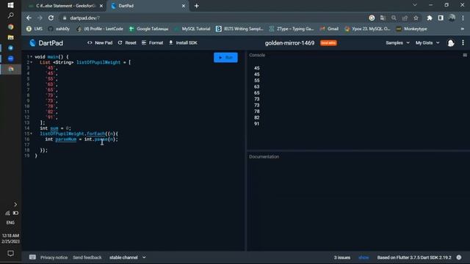
Task: Open My Gists dropdown
Action: [427, 43]
